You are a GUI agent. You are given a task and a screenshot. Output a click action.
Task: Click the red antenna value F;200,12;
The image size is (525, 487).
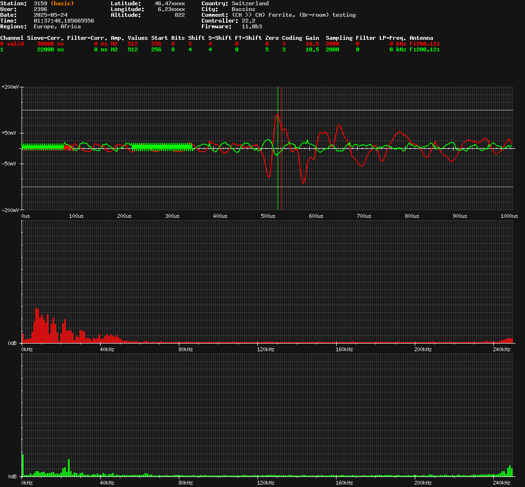[x=424, y=44]
